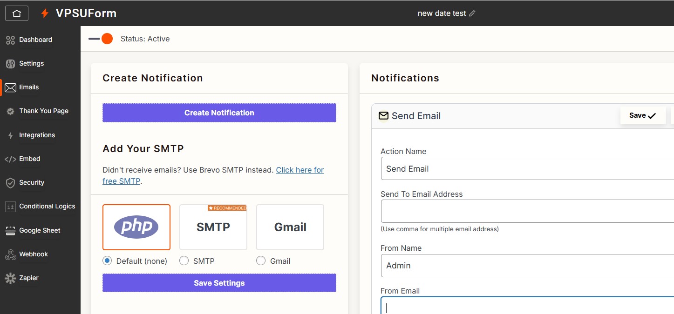Click the Integrations bolt icon
The height and width of the screenshot is (314, 674).
[10, 135]
